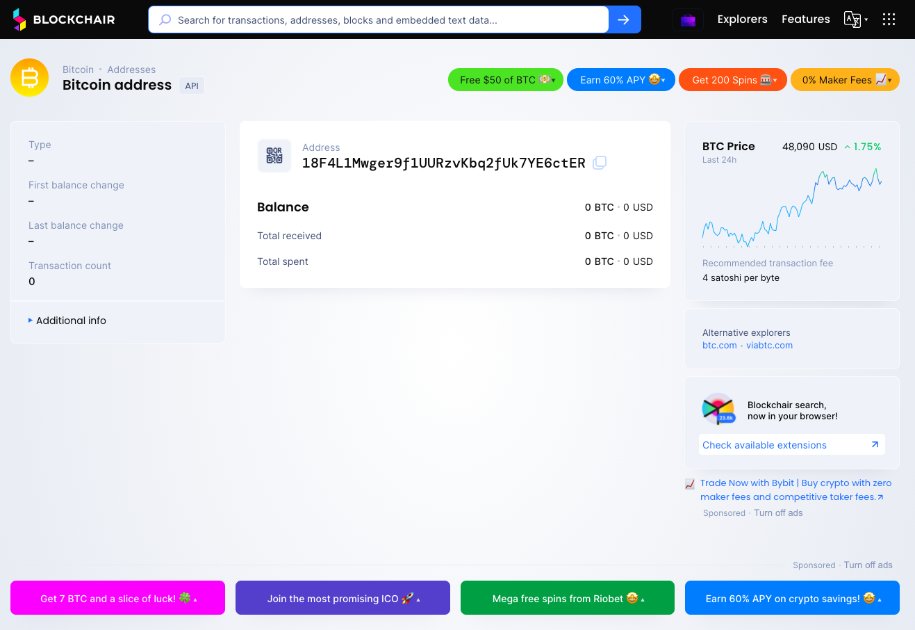Screen dimensions: 915x630
Task: Expand the Earn 60% APY dropdown
Action: pos(621,80)
